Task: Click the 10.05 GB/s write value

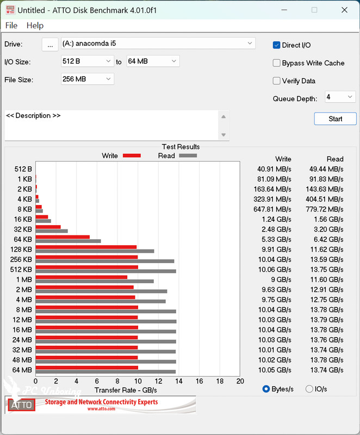Action: point(275,370)
